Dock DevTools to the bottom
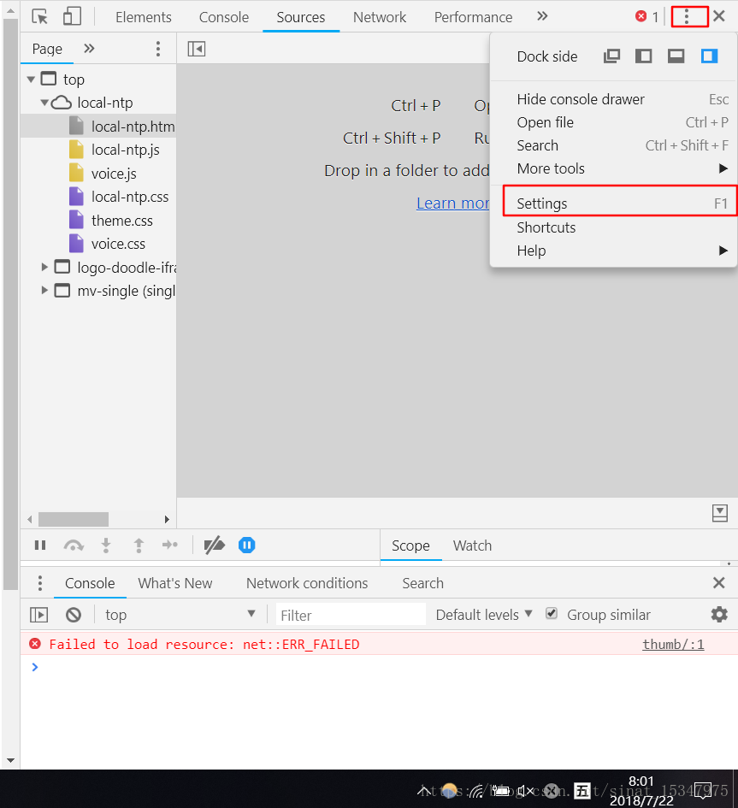 pos(676,56)
